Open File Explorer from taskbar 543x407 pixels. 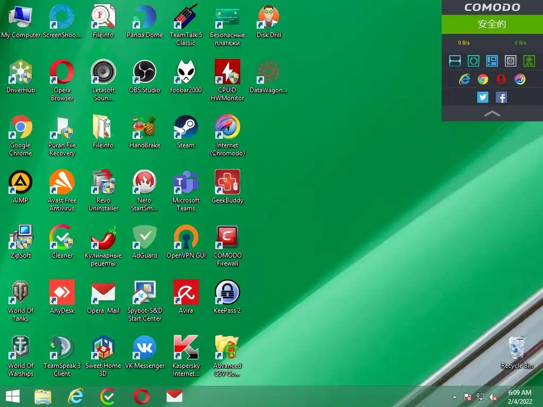click(43, 396)
